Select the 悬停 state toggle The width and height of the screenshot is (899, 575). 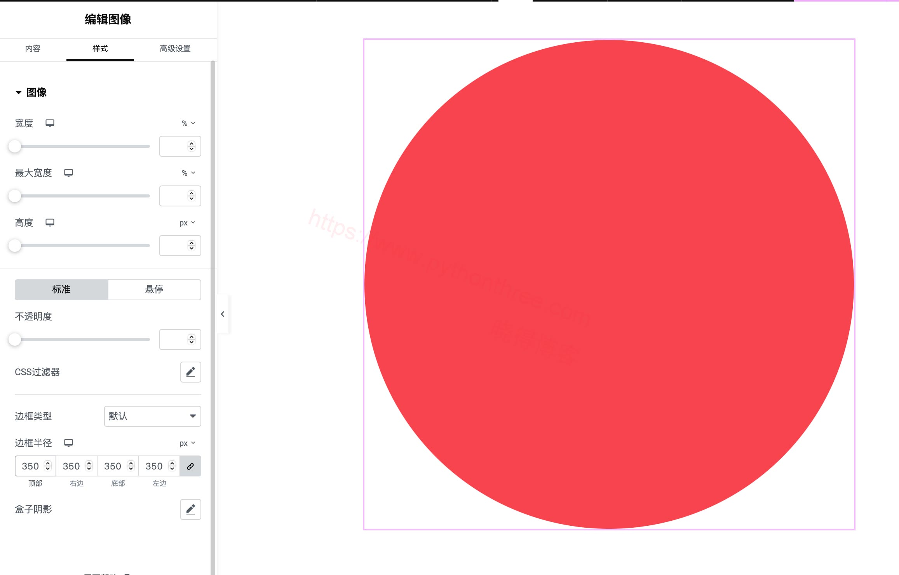coord(154,290)
